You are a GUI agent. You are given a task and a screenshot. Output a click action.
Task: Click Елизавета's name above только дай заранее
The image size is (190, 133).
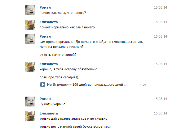[x=49, y=113]
